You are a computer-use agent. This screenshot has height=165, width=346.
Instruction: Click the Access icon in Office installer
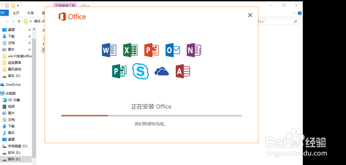(x=183, y=71)
